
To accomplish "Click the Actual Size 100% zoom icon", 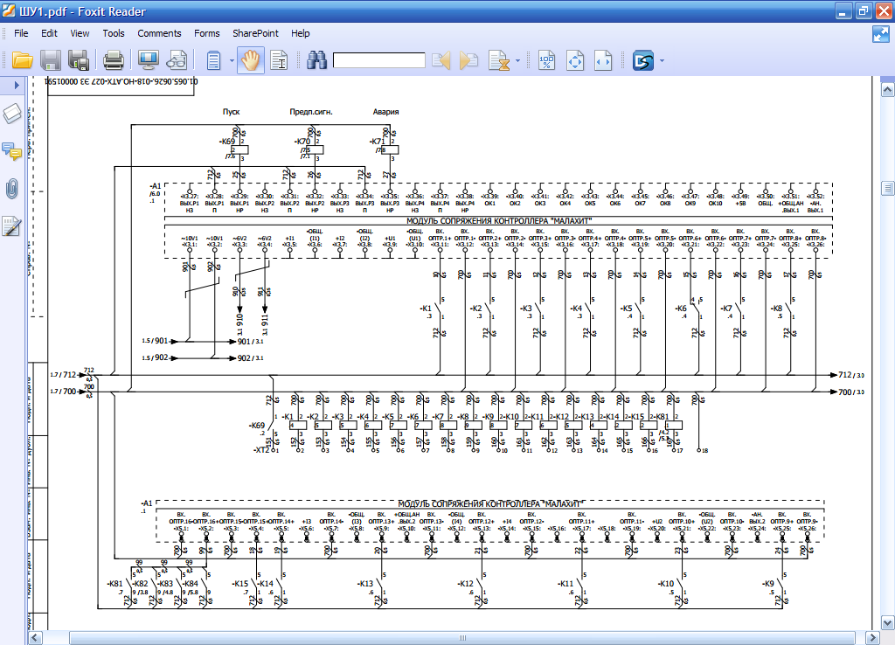I will tap(547, 60).
